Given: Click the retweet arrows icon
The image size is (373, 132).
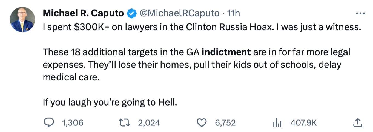Looking at the screenshot, I should 126,123.
